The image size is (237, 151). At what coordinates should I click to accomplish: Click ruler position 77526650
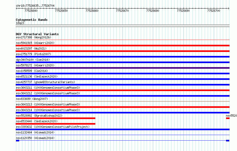tap(61, 11)
